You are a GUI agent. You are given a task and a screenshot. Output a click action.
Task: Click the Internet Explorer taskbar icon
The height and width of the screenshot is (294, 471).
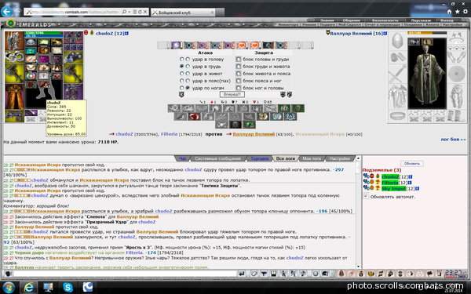pyautogui.click(x=29, y=288)
